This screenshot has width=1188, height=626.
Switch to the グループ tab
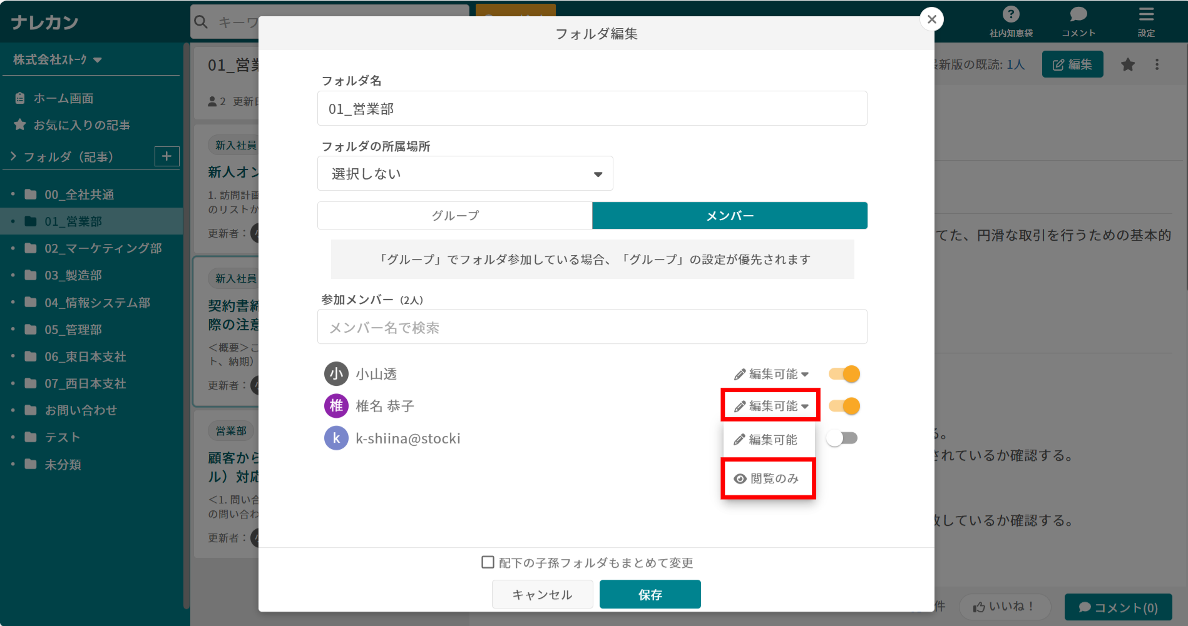pyautogui.click(x=454, y=215)
